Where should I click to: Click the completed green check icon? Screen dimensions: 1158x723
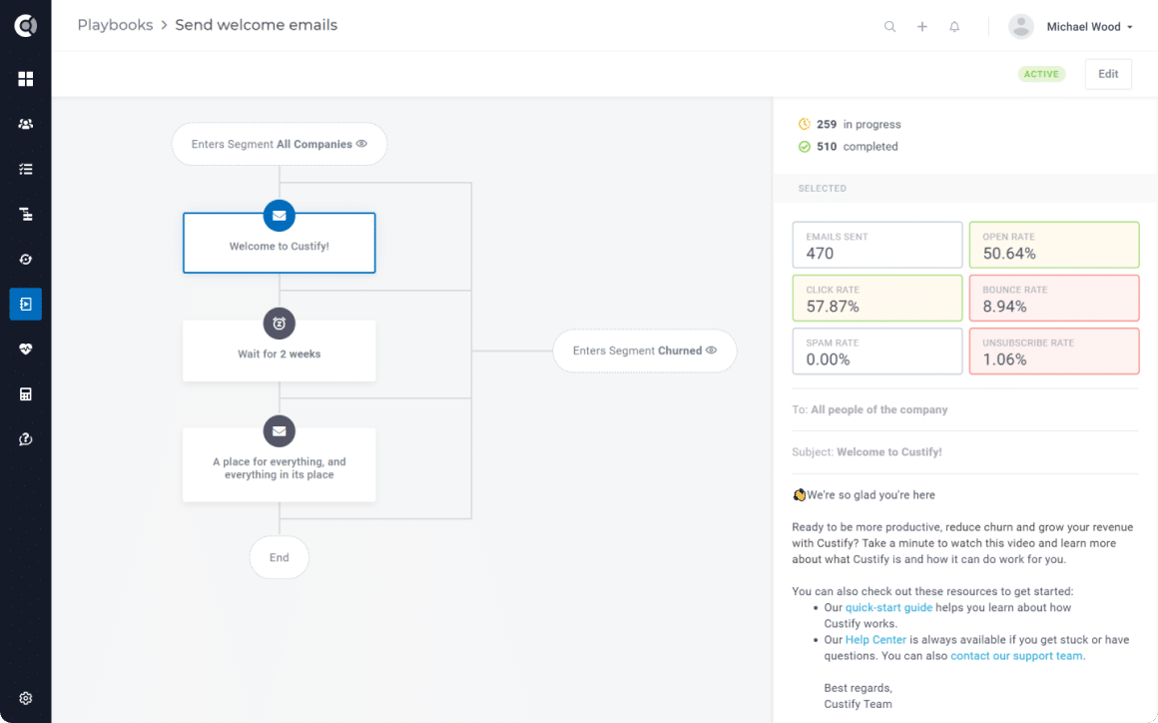click(x=805, y=146)
